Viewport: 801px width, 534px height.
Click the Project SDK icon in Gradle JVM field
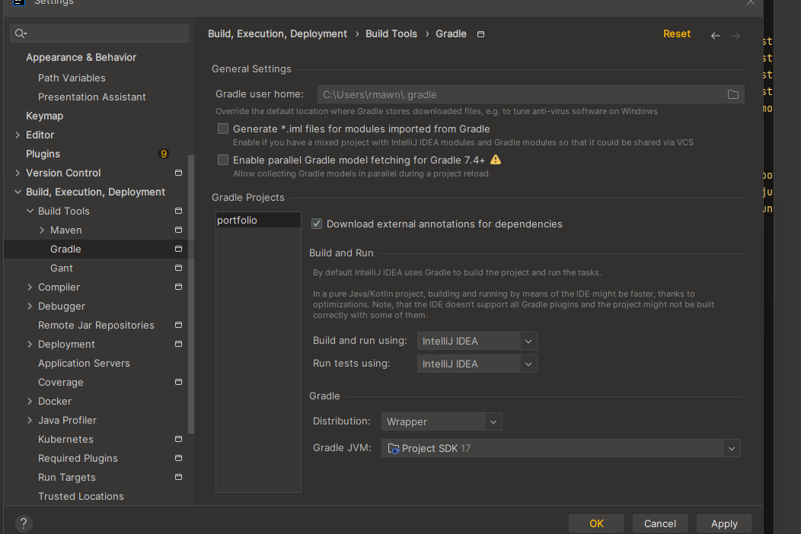[394, 448]
